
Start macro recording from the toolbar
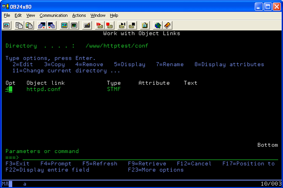[100, 25]
